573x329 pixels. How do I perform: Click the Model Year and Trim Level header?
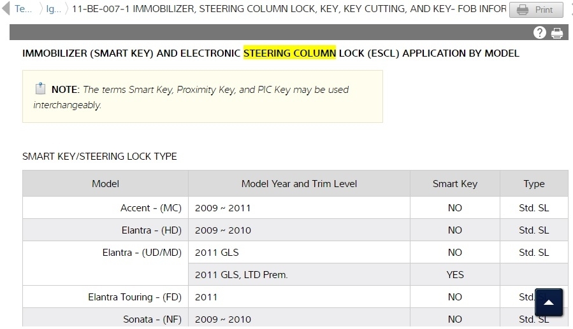click(299, 184)
